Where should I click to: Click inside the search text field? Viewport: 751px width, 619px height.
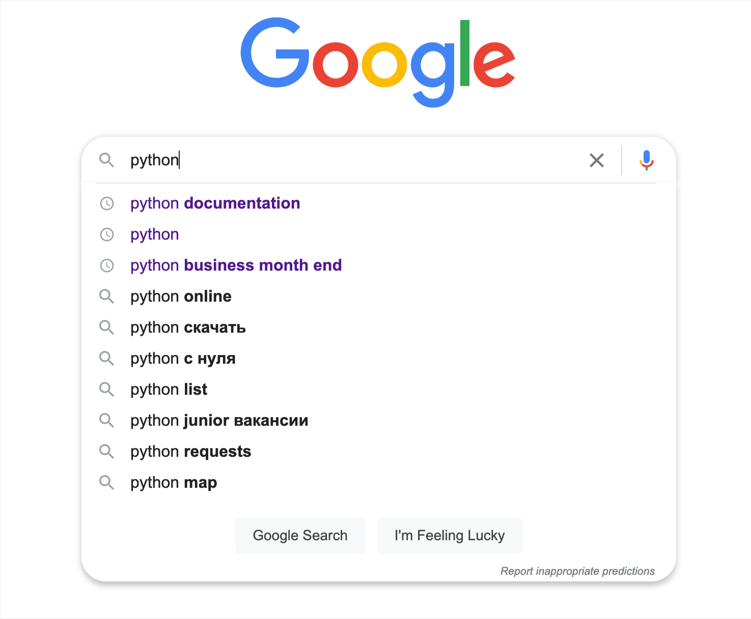[356, 160]
